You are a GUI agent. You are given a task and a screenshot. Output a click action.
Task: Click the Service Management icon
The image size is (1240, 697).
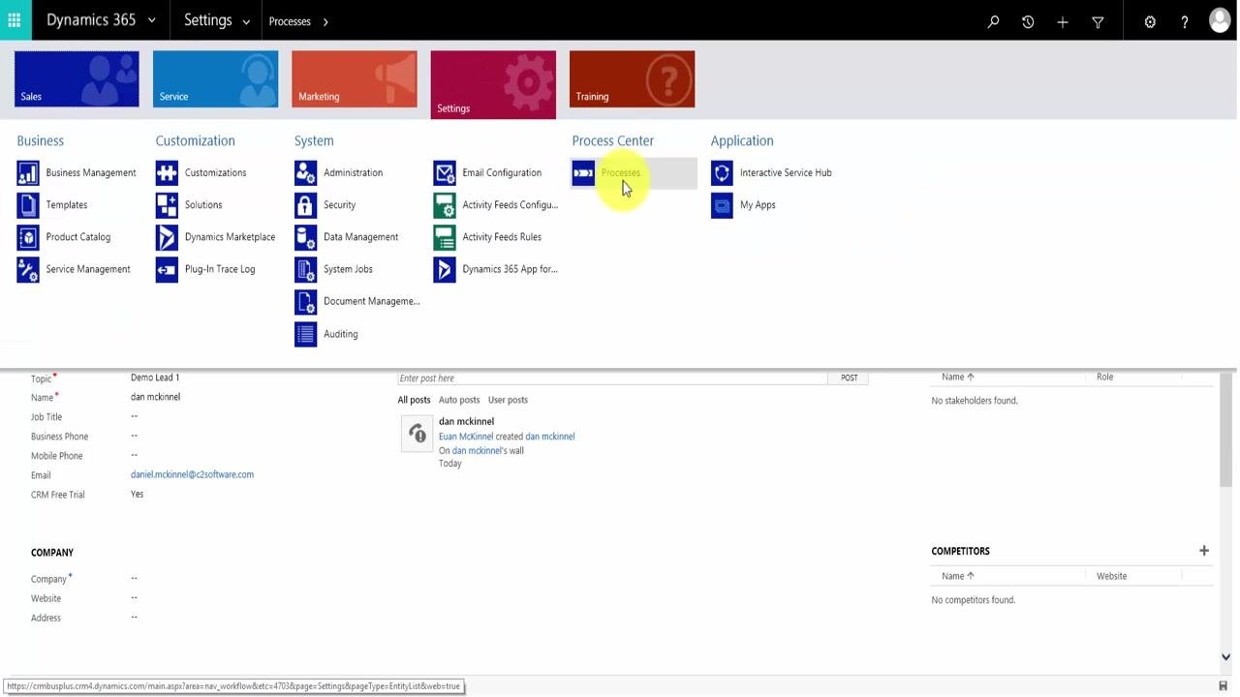pyautogui.click(x=28, y=269)
